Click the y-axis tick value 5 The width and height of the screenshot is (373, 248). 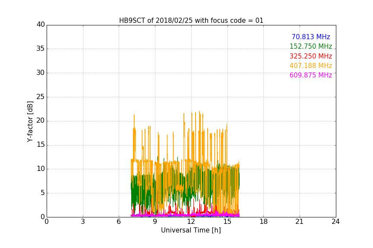click(43, 193)
